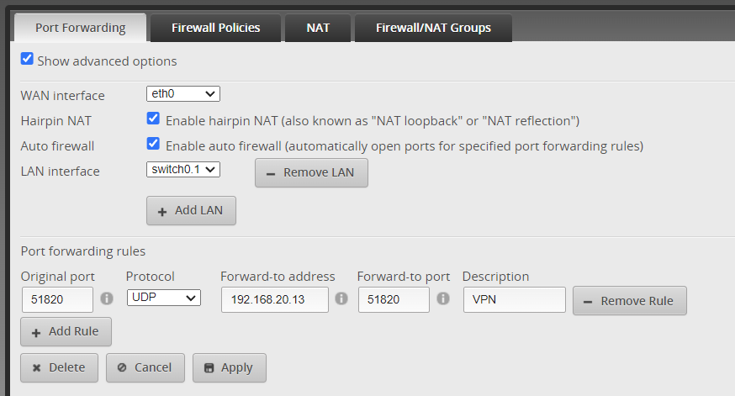Toggle Show advanced options checkbox

point(28,60)
